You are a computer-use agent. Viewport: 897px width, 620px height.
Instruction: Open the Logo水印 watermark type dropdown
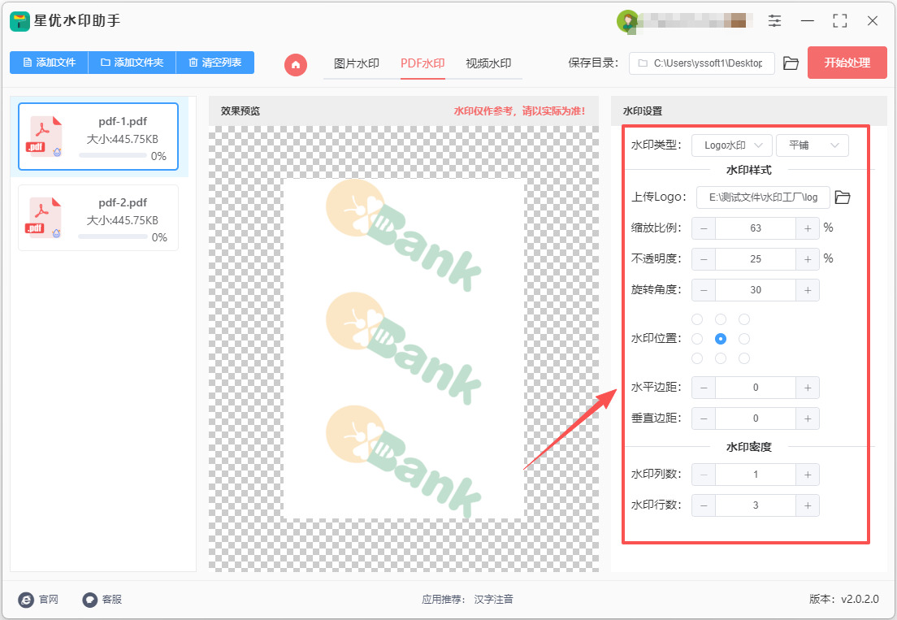[732, 145]
